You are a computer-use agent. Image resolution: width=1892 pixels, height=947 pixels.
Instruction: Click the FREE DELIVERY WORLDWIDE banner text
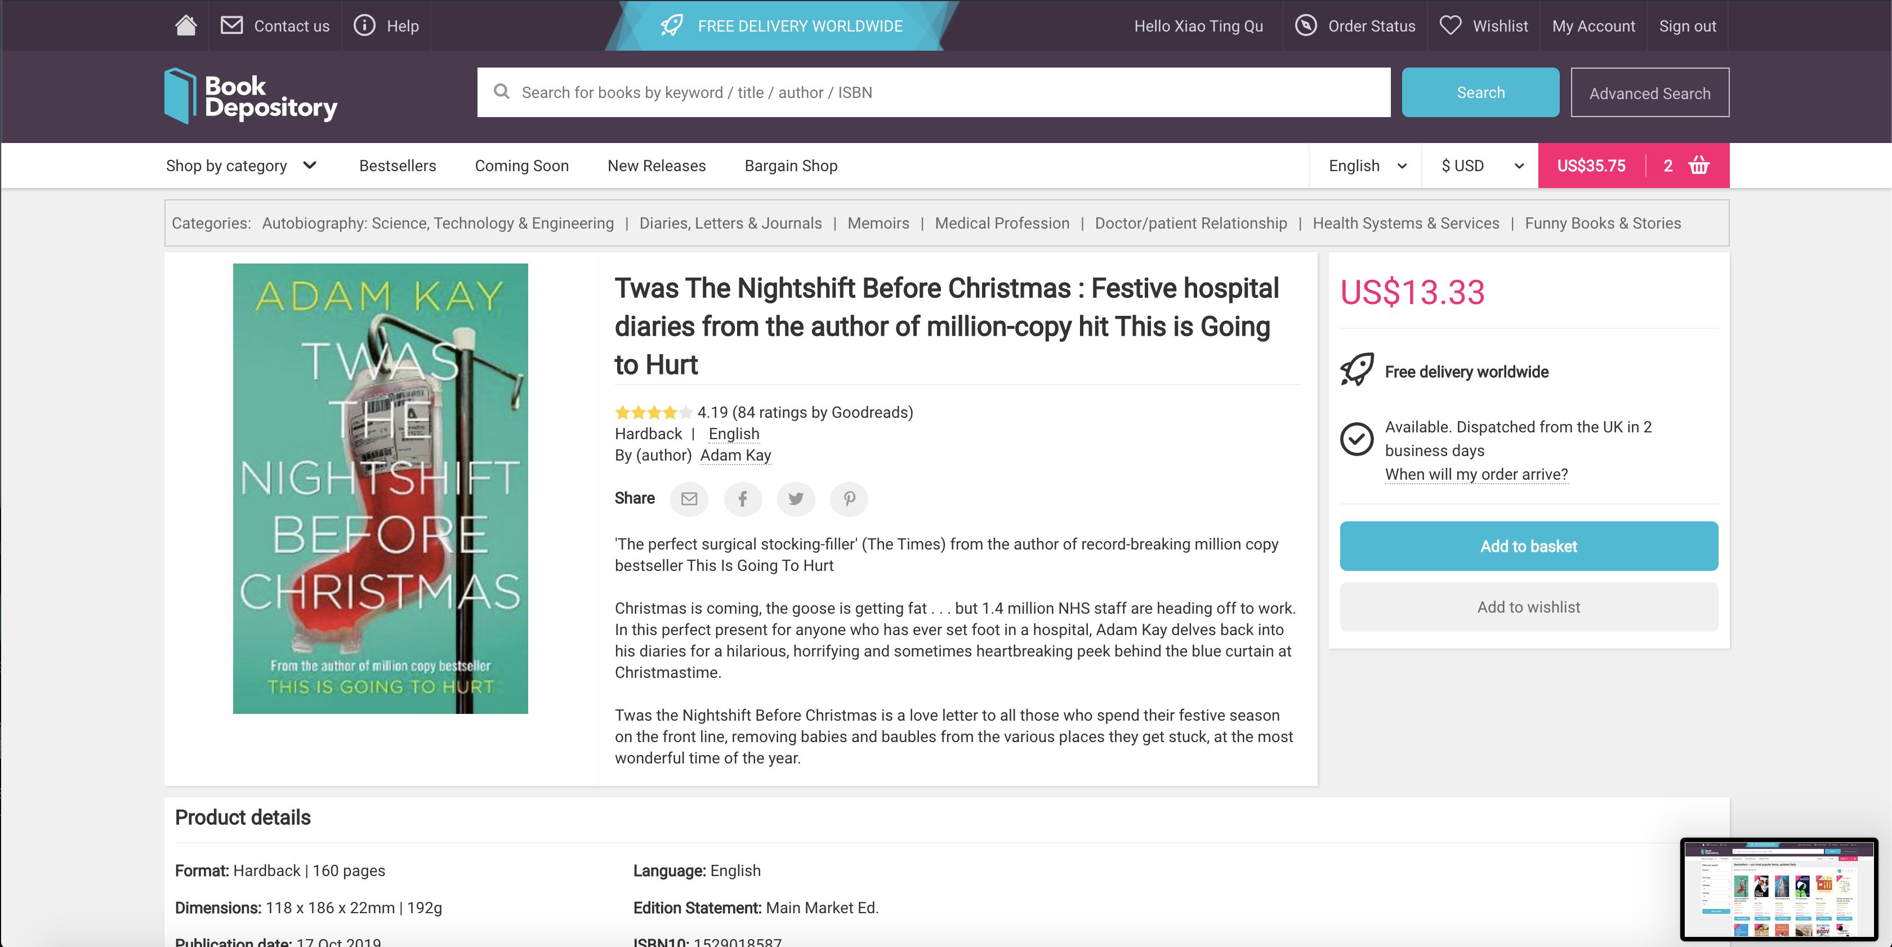(x=800, y=26)
